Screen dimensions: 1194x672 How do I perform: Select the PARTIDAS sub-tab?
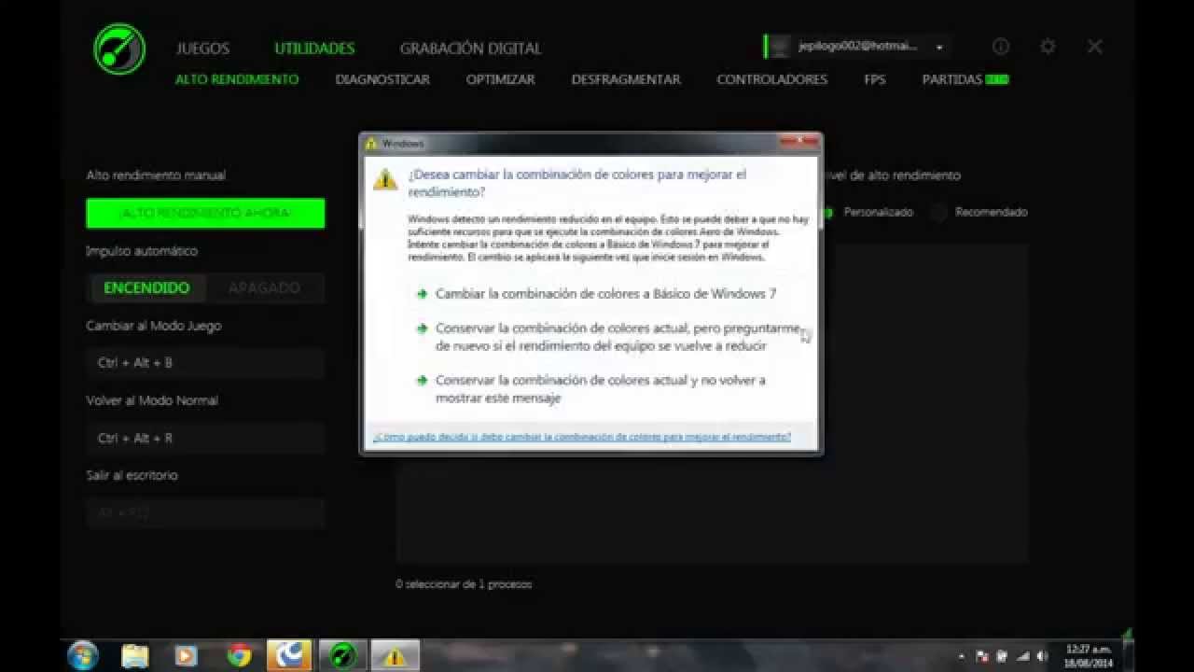[x=952, y=79]
